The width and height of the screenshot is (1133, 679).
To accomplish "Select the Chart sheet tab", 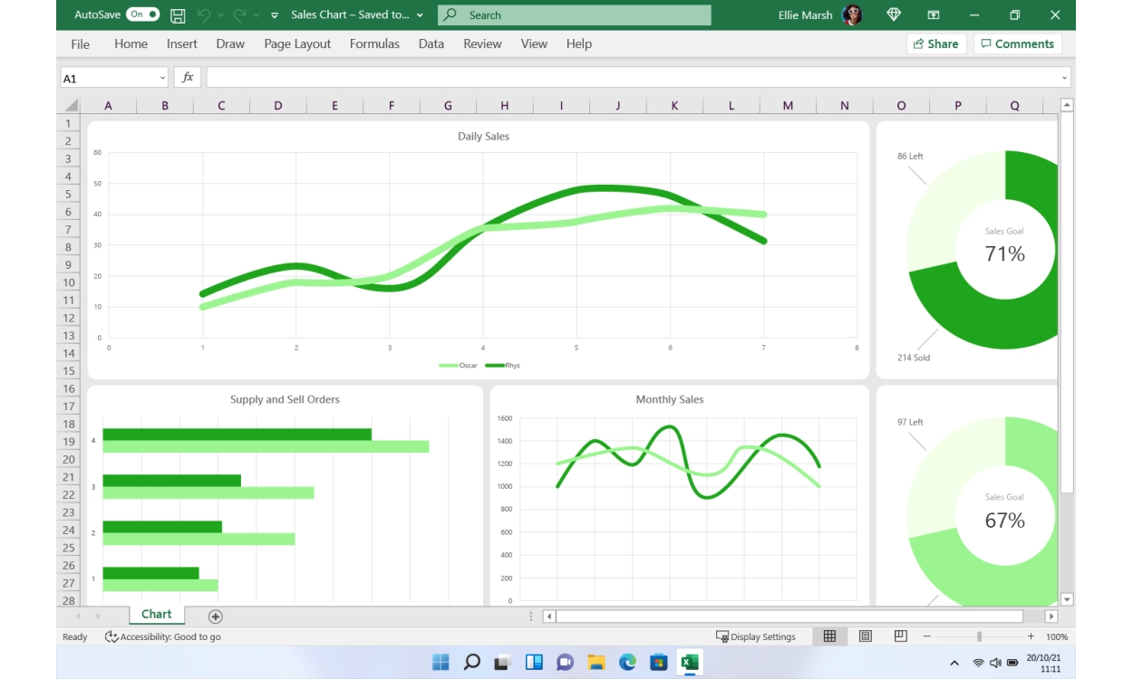I will pyautogui.click(x=157, y=615).
